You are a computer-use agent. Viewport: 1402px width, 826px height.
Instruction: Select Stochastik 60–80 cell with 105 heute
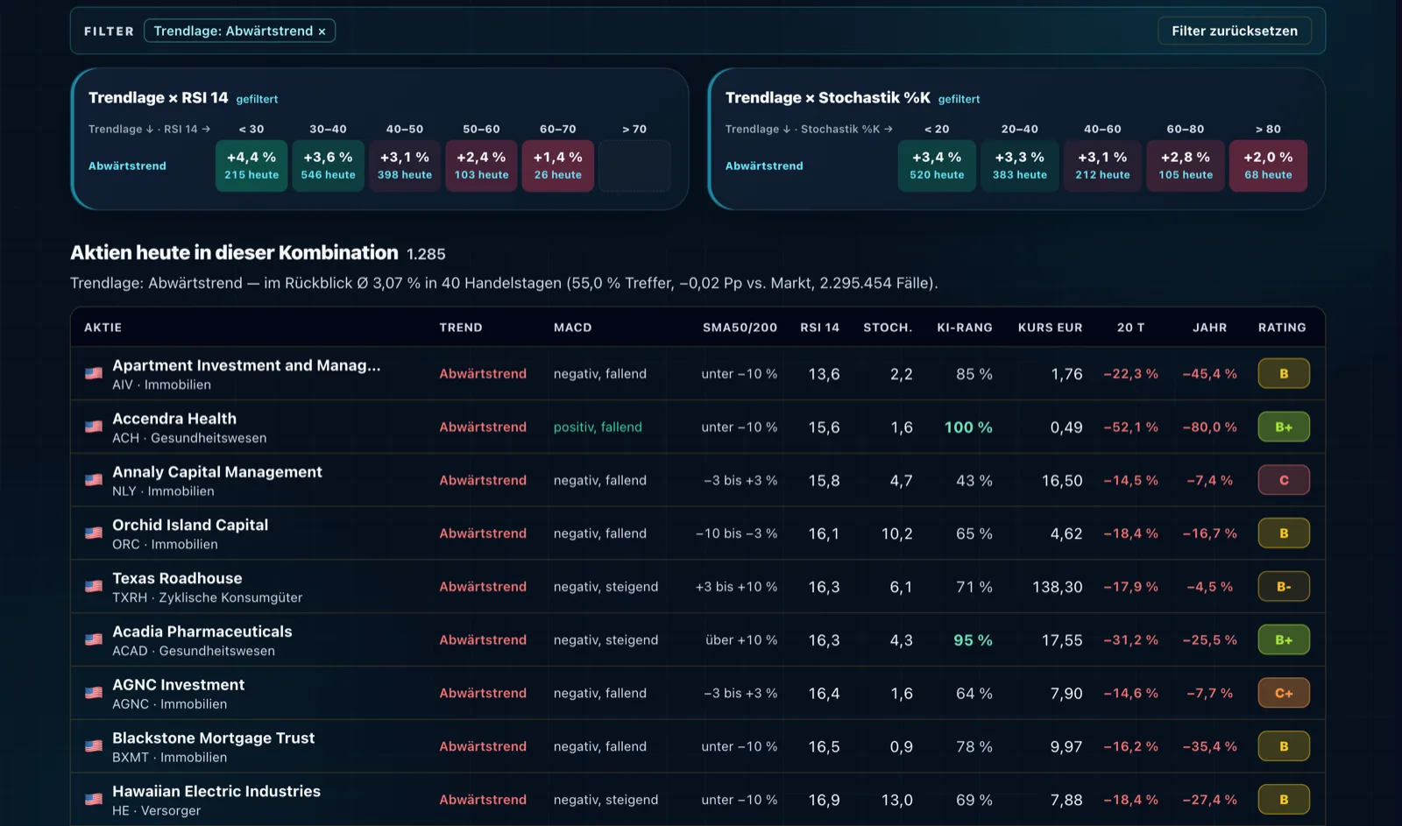pyautogui.click(x=1186, y=166)
